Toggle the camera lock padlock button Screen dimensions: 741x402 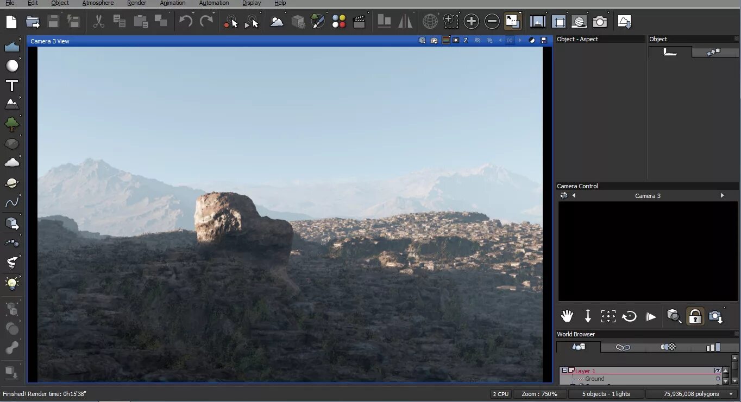pos(695,316)
